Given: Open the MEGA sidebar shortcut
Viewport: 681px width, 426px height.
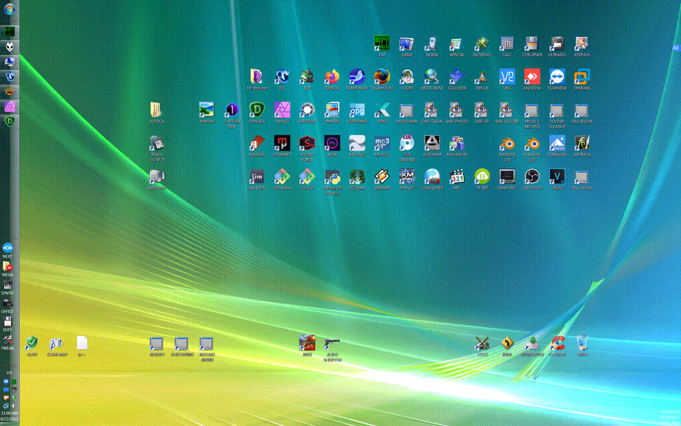Looking at the screenshot, I should pos(7,269).
